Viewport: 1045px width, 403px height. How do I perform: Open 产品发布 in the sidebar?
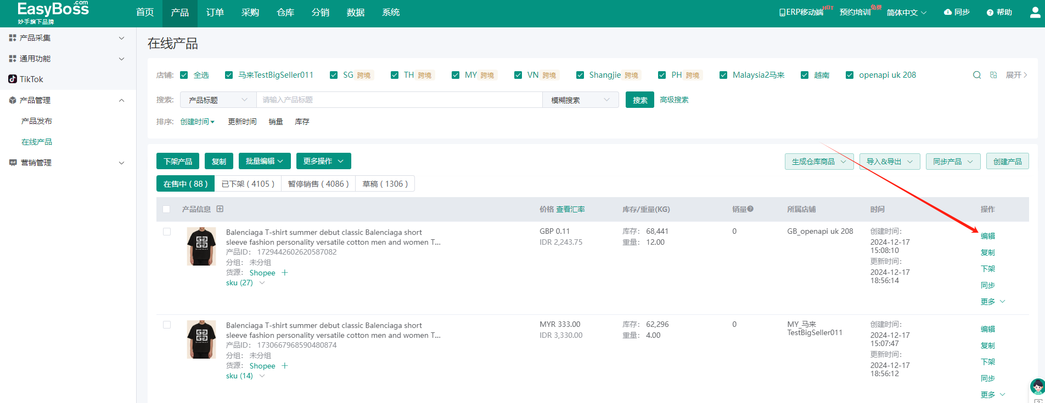(37, 121)
